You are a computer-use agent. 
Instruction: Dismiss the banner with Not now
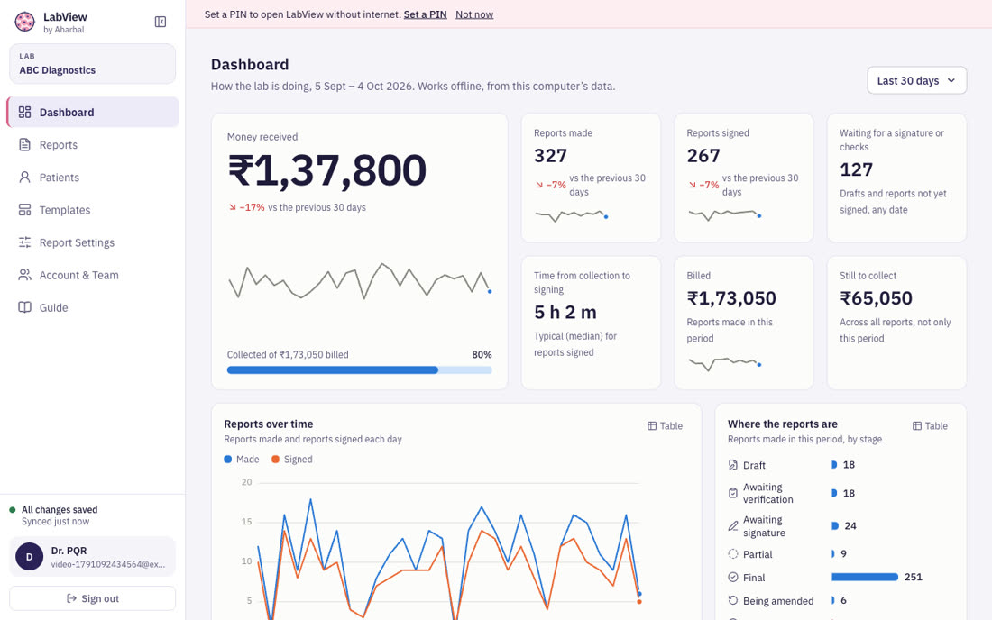point(474,14)
